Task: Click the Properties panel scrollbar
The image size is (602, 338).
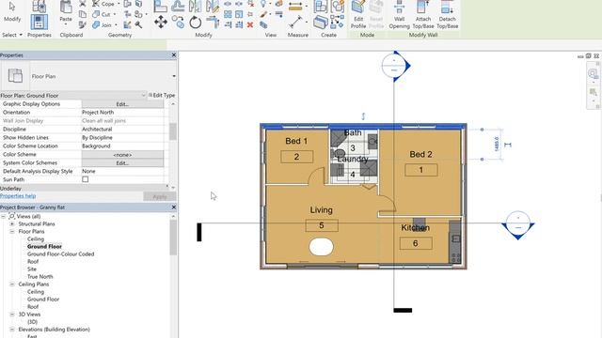Action: pos(173,131)
